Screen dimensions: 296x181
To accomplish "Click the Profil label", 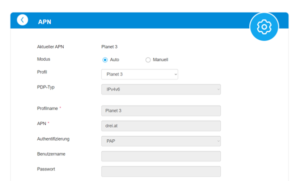I will click(42, 72).
